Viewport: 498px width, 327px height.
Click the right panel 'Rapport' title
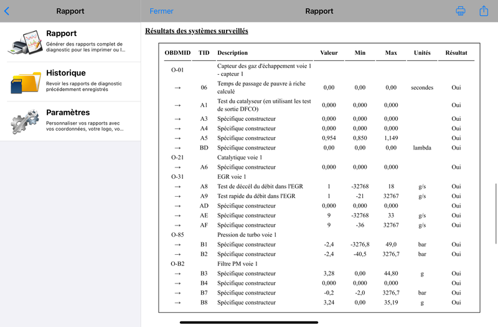click(319, 11)
